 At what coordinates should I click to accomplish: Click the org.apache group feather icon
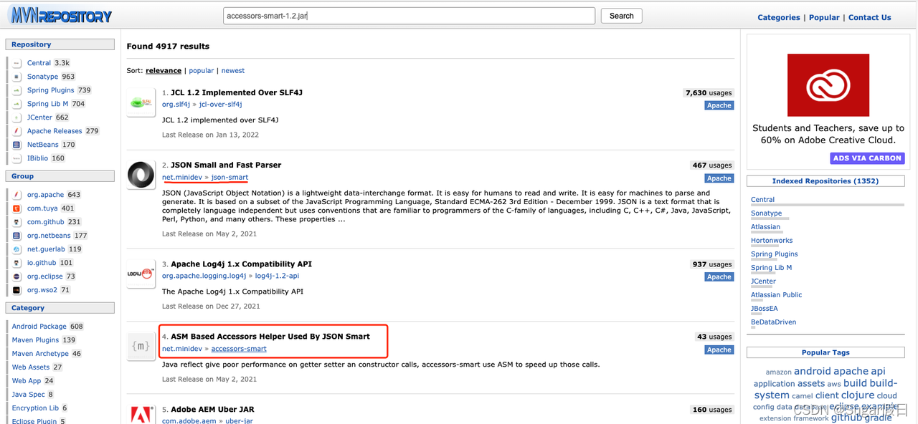pyautogui.click(x=17, y=195)
